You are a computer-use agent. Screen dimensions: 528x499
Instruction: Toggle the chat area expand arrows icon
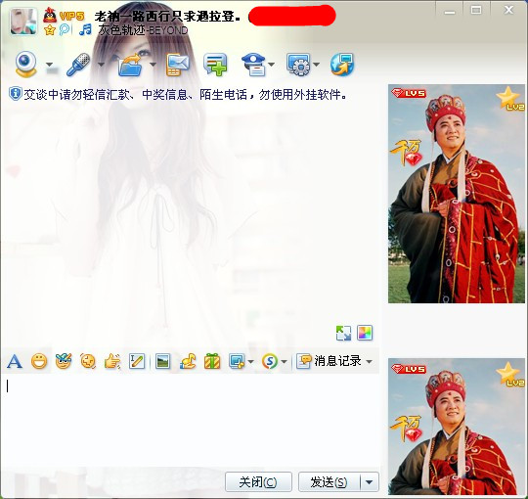coord(343,333)
